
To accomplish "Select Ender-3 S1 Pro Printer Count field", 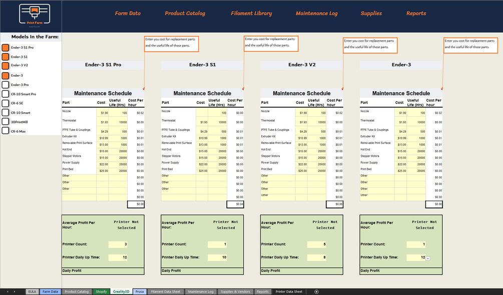I will tap(118, 244).
